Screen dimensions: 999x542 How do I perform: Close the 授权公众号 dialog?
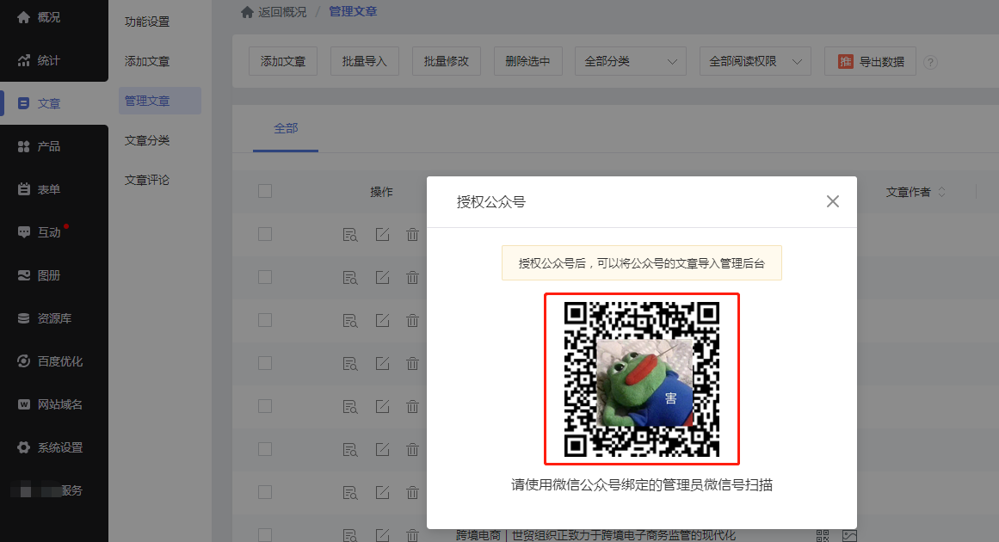point(833,201)
